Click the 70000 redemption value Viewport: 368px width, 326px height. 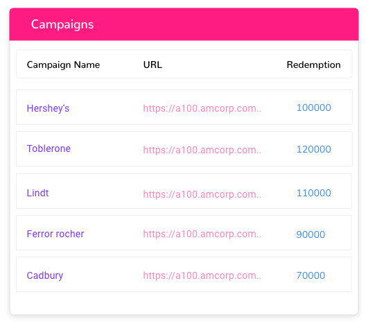coord(310,275)
